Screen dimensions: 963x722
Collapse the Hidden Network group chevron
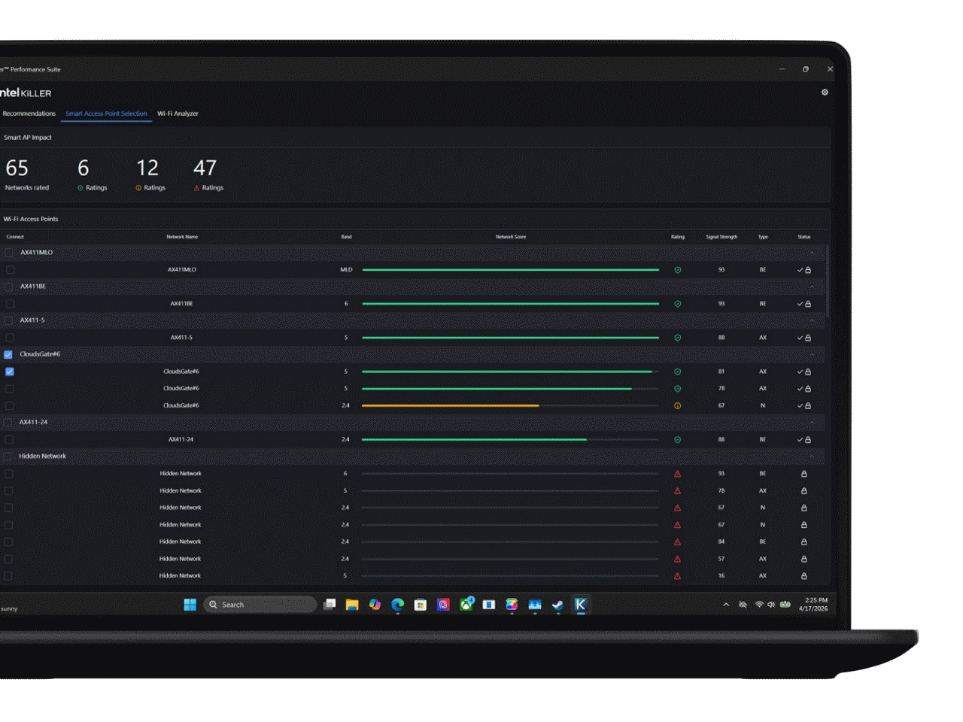coord(812,457)
